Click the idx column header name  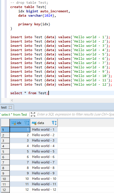coord(19,123)
